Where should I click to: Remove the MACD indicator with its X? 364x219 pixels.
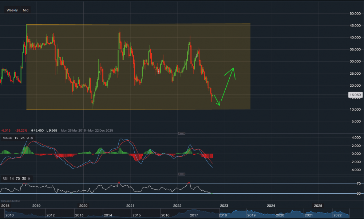pos(32,138)
